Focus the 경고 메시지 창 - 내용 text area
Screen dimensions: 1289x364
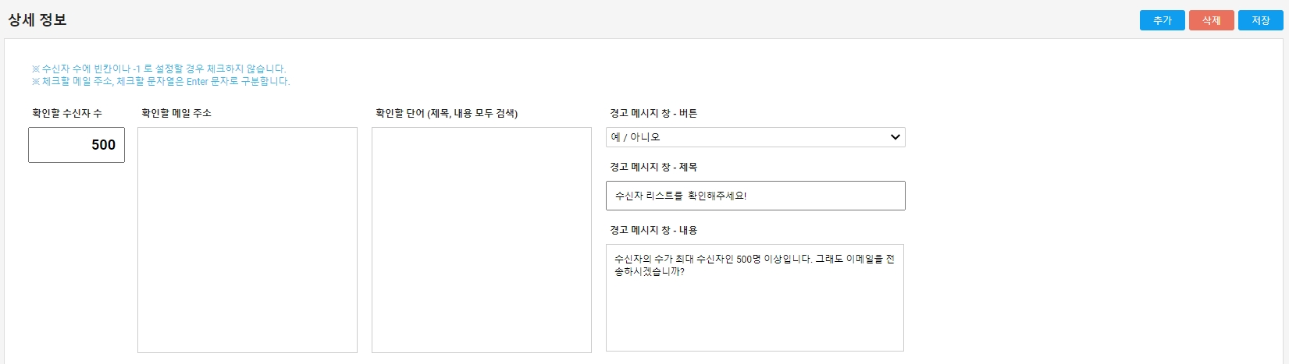pos(754,312)
